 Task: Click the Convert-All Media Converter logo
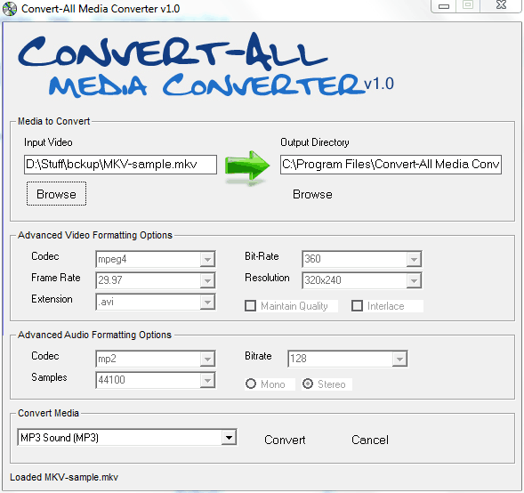point(206,65)
